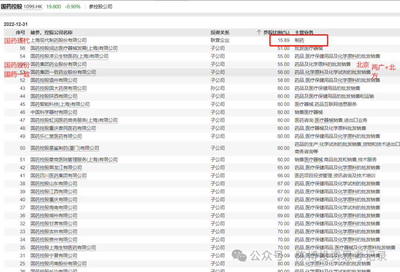Open 国药控股吉林有限公司 link
The image size is (400, 272).
54,231
